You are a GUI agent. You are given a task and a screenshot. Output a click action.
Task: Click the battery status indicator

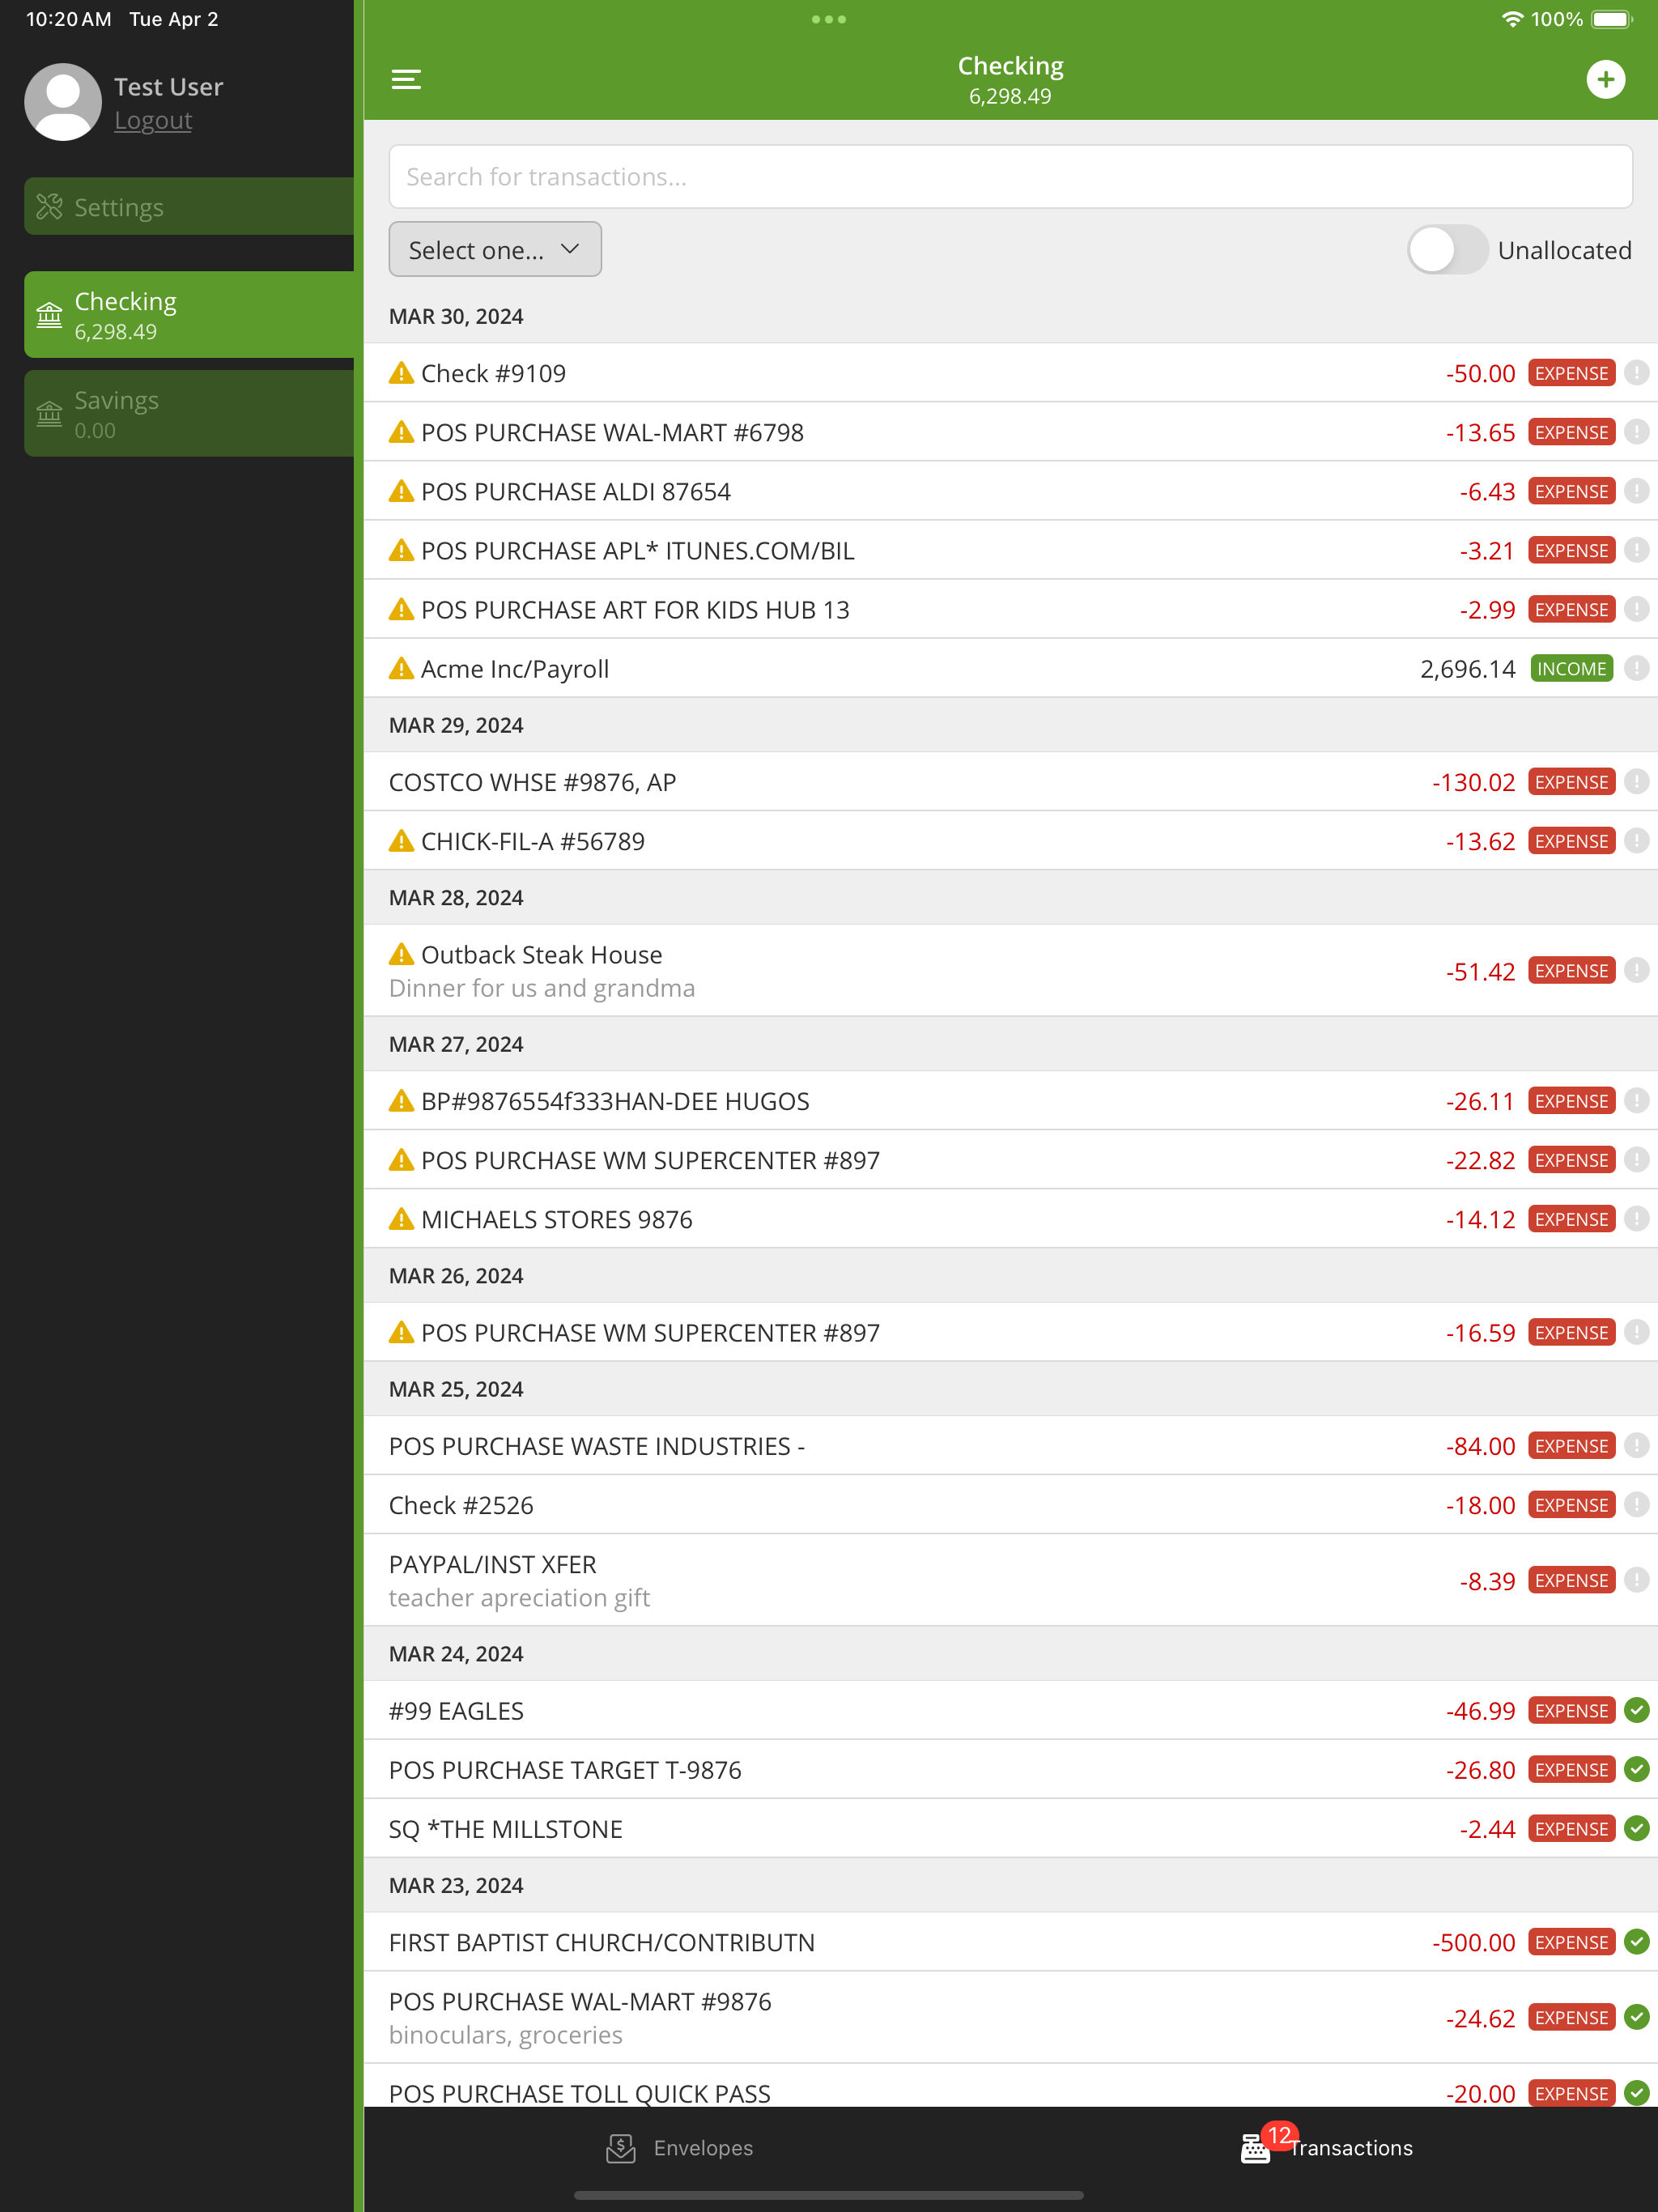coord(1611,19)
